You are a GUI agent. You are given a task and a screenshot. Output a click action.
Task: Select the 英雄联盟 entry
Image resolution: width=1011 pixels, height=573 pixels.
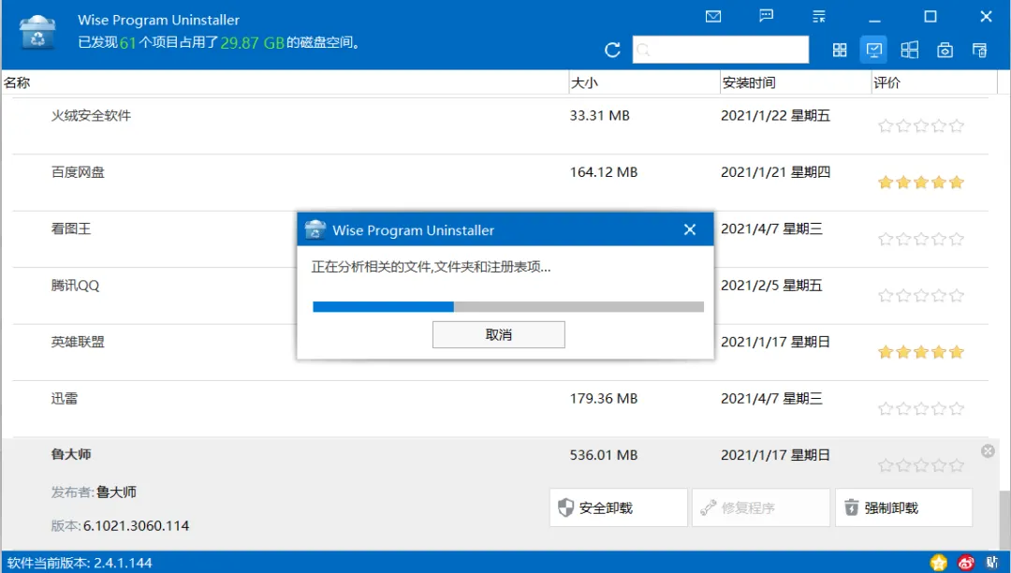(x=78, y=342)
